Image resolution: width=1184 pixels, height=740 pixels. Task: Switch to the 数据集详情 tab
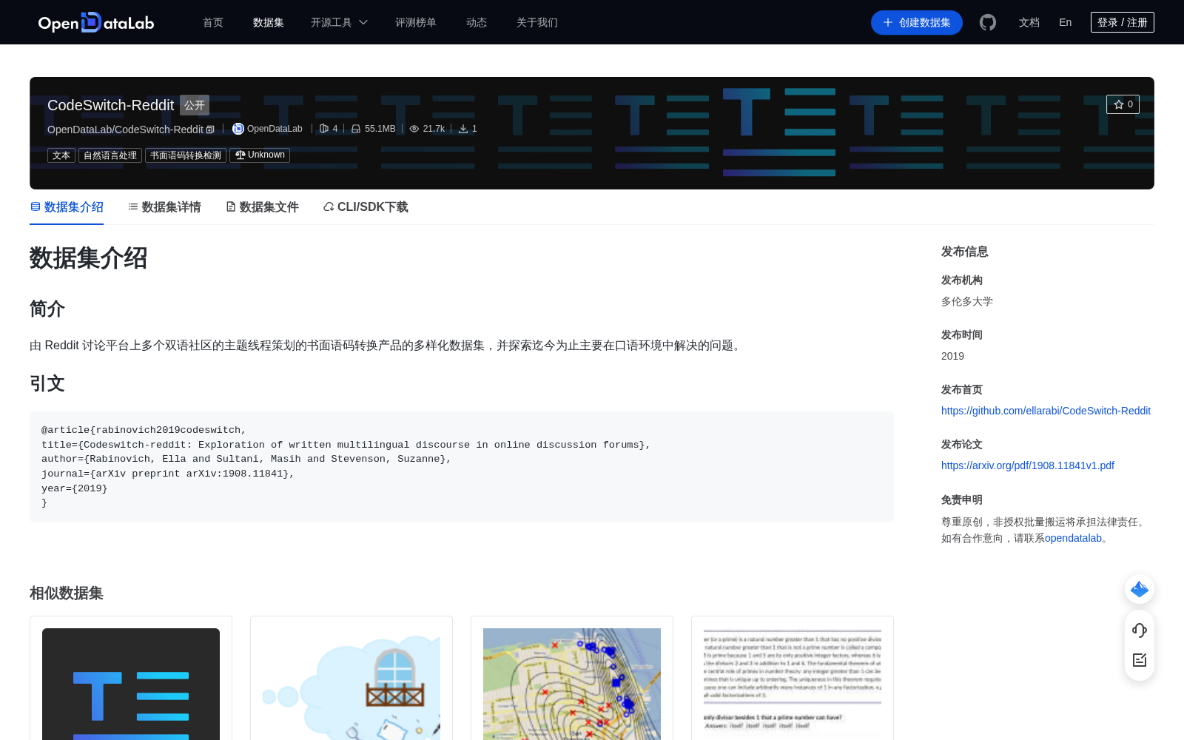click(164, 207)
